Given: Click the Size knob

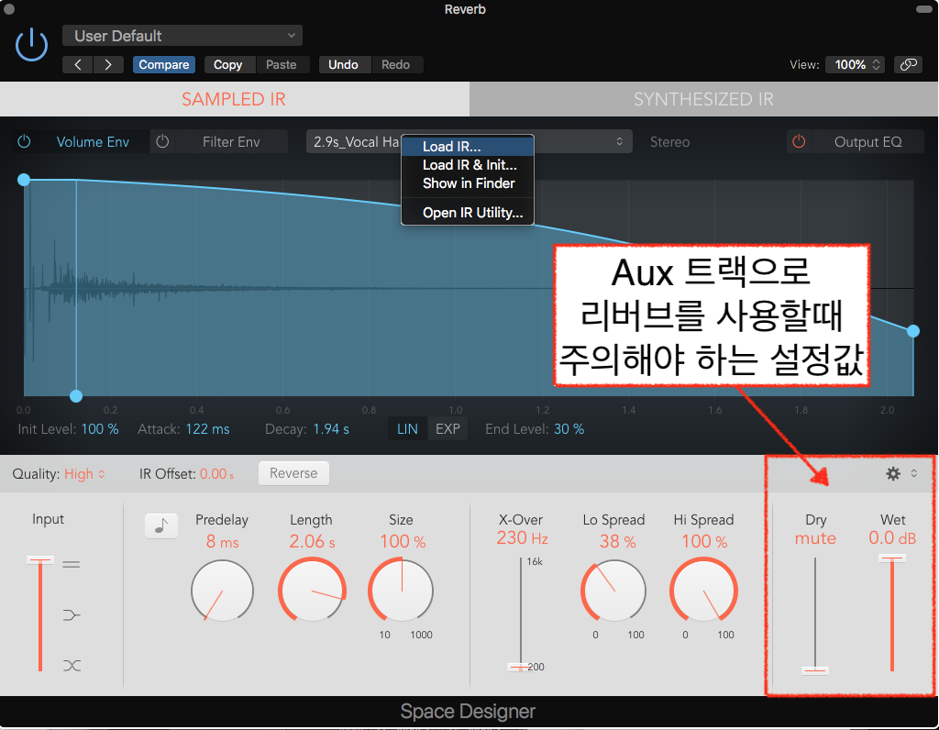Looking at the screenshot, I should (x=401, y=592).
